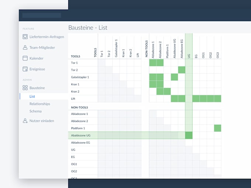Click the Abladezone EG row label

click(x=80, y=143)
